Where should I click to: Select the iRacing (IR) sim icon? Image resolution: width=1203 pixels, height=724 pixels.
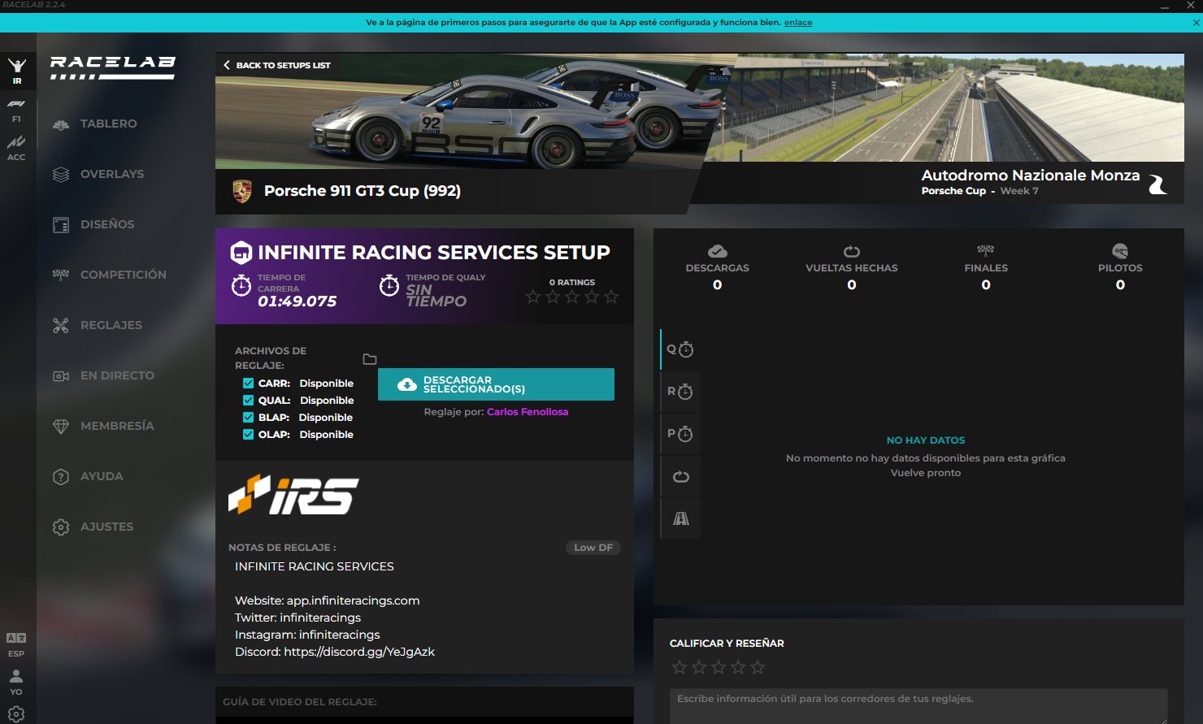tap(16, 71)
